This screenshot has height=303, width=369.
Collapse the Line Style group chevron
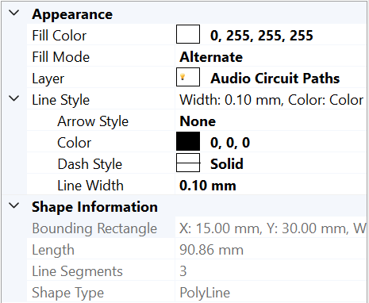point(14,98)
